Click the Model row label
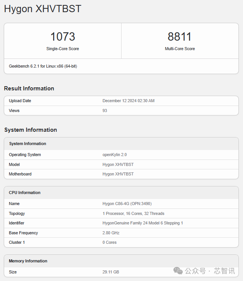Image resolution: width=243 pixels, height=281 pixels. click(x=14, y=164)
